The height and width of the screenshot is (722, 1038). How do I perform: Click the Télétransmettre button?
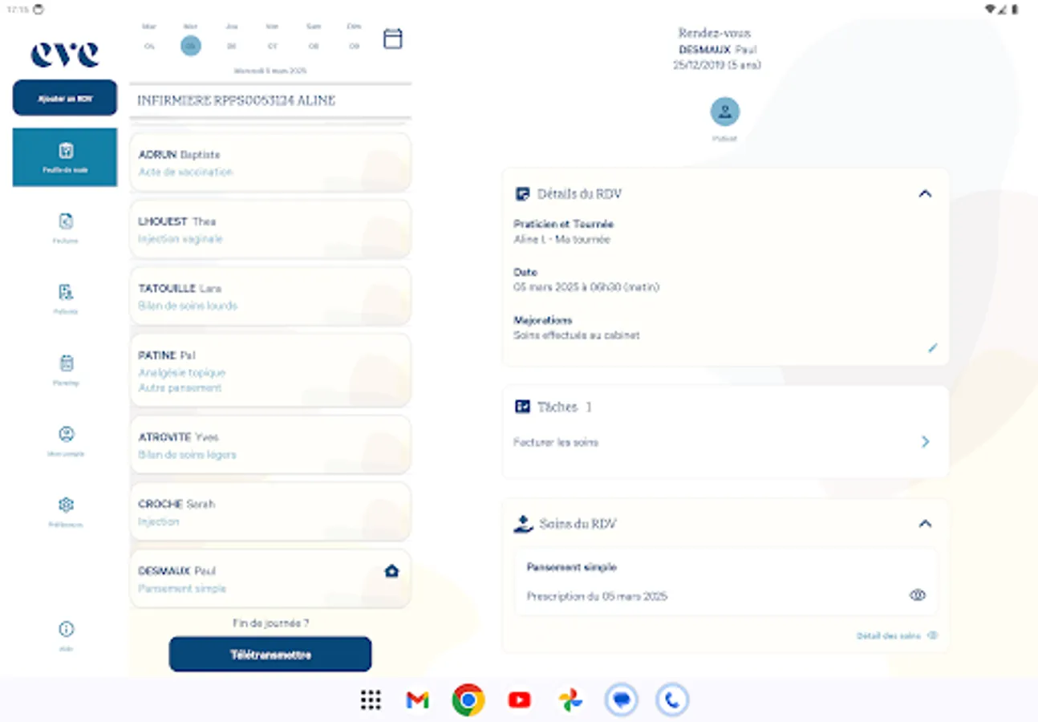(x=270, y=654)
